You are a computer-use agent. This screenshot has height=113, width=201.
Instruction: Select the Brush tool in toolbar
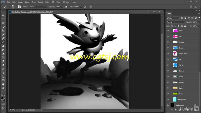click(3, 42)
